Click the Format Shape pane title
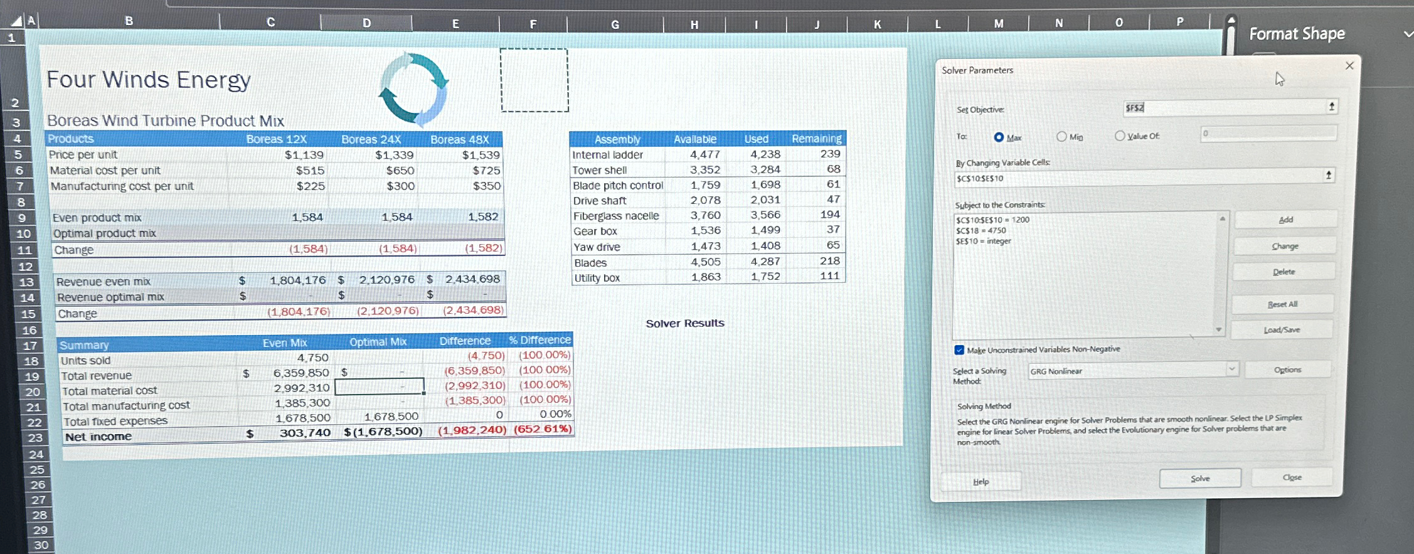 point(1297,34)
